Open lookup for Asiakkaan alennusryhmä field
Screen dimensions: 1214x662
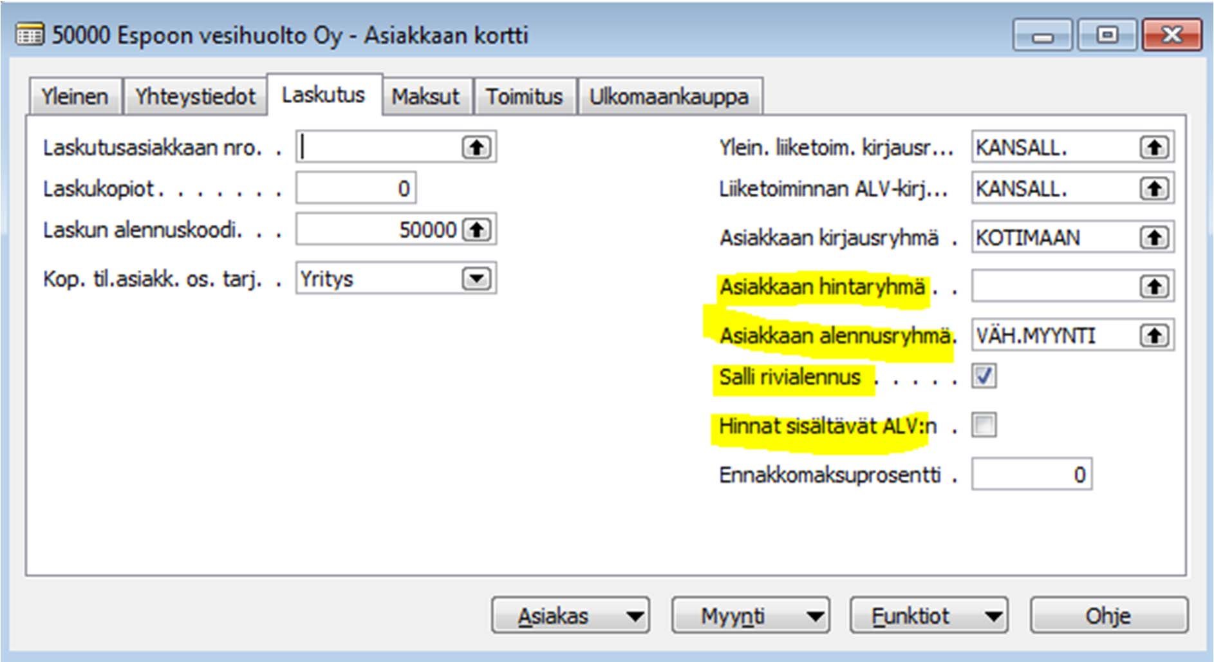[1154, 336]
